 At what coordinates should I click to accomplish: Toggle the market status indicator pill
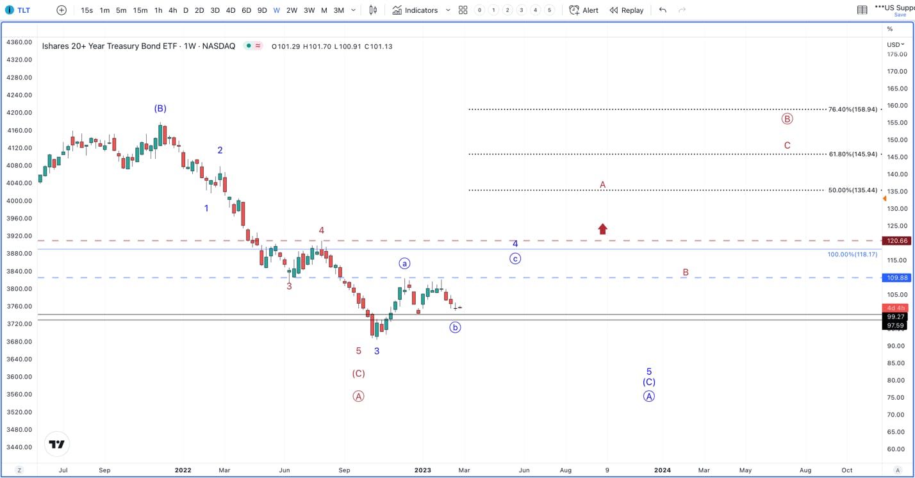(253, 46)
